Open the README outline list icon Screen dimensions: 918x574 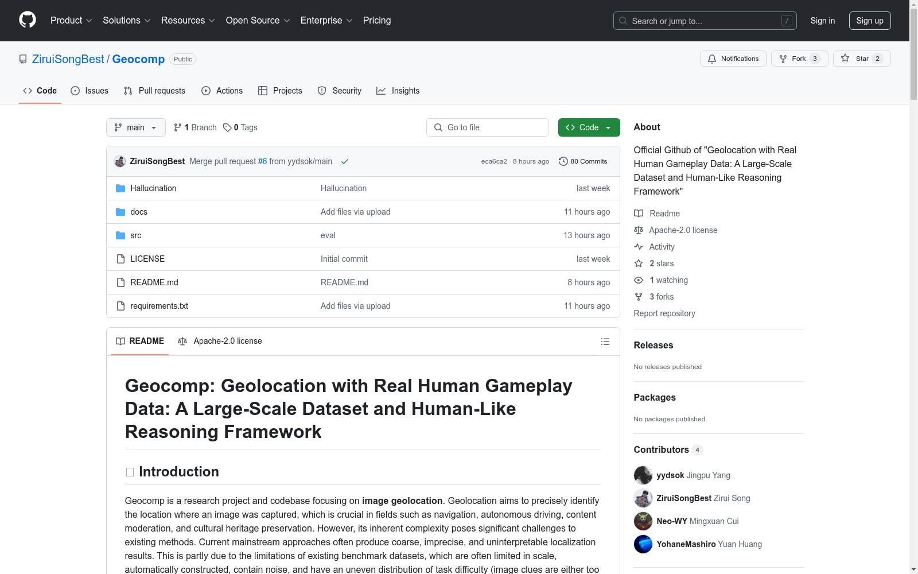[x=605, y=342]
